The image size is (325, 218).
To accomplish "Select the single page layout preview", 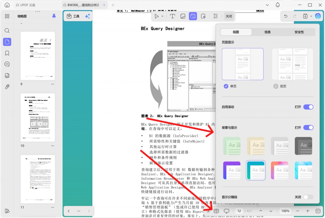I will 243,64.
